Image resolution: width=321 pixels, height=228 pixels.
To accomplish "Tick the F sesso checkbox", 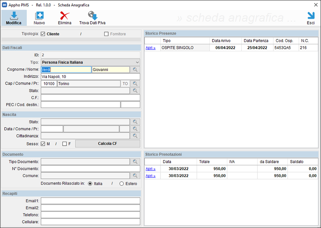I will (x=65, y=144).
